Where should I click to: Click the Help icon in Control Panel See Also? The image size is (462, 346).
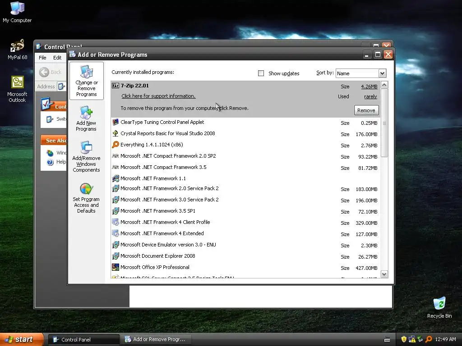point(51,162)
